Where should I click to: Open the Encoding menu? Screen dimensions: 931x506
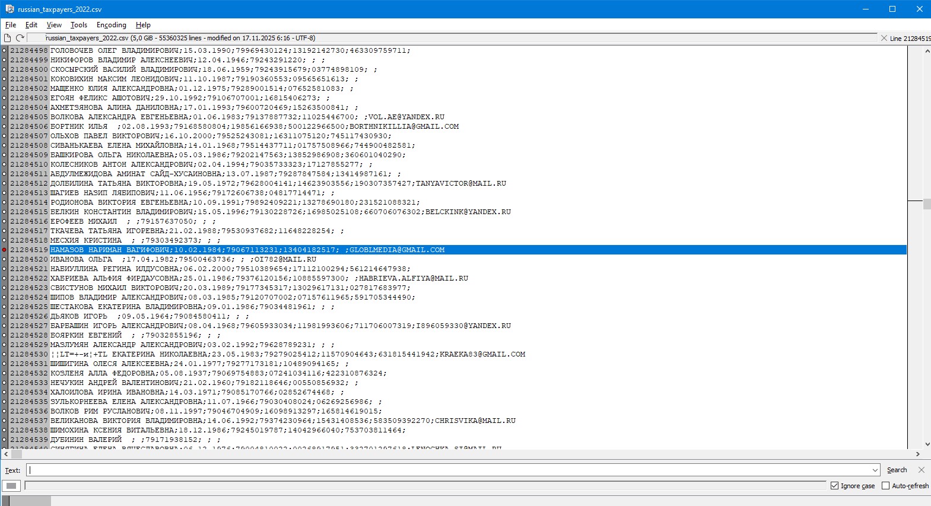click(112, 25)
